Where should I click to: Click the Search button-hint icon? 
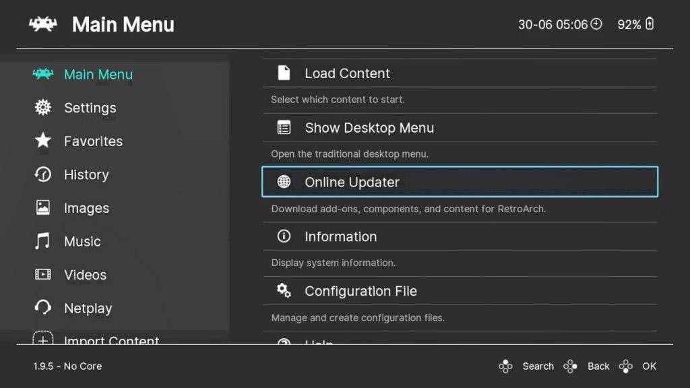(x=505, y=366)
